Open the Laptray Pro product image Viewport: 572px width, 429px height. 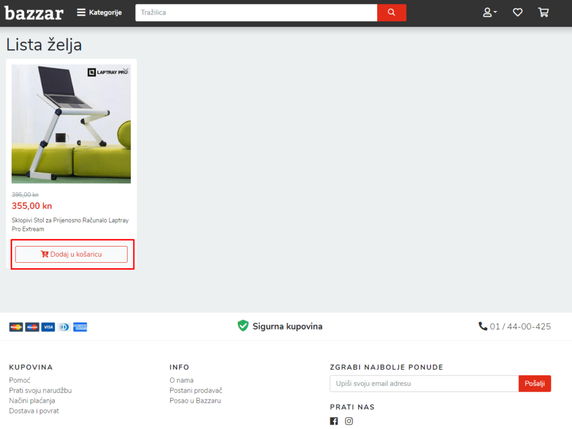pyautogui.click(x=71, y=124)
